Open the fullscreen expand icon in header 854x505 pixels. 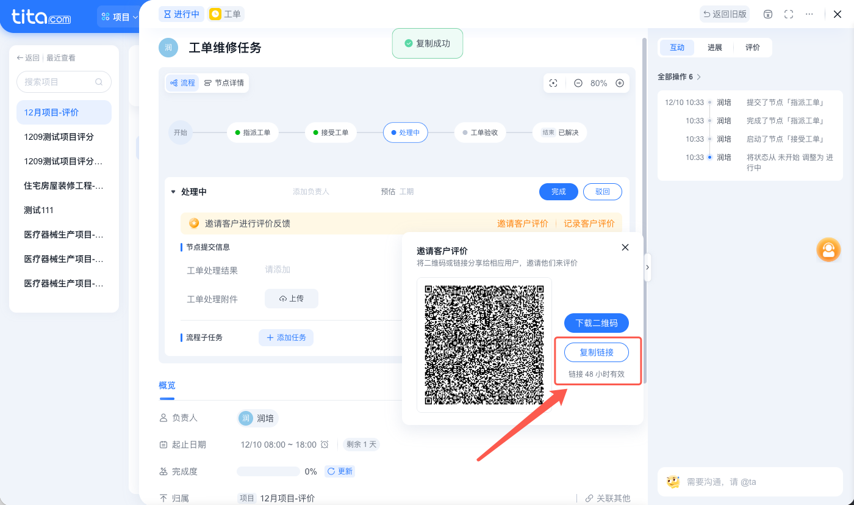tap(789, 14)
